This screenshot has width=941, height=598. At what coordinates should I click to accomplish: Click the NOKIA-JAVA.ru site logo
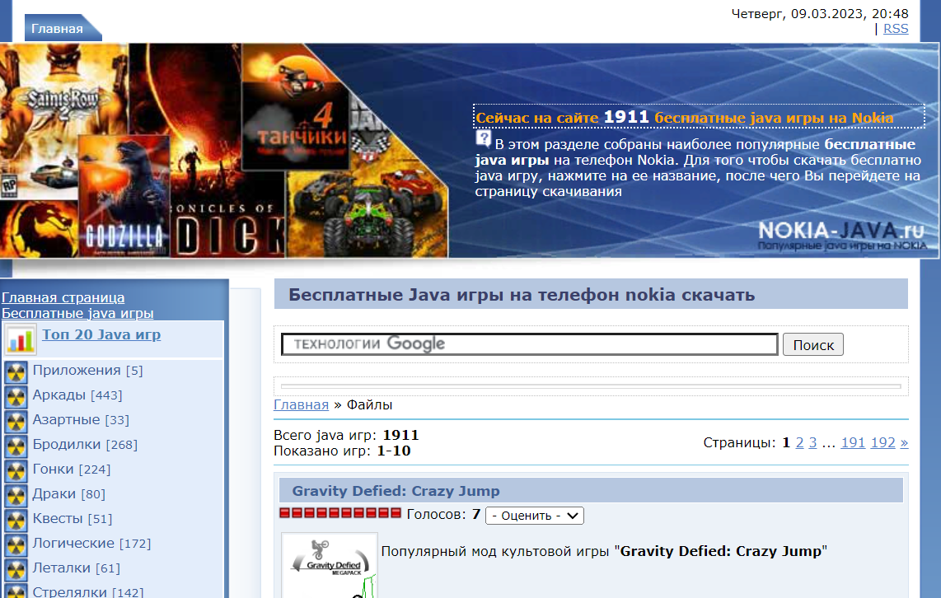point(841,236)
